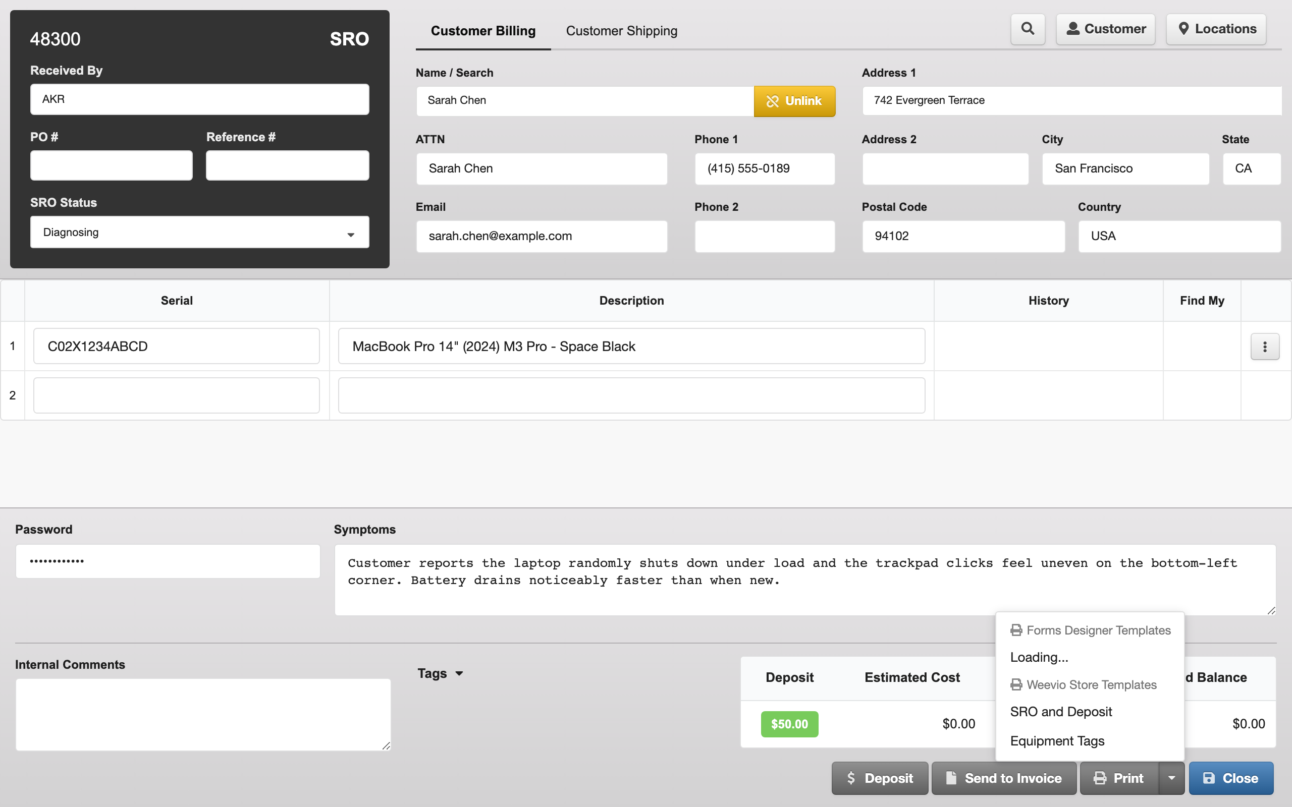
Task: Click the Postal Code field
Action: click(x=963, y=237)
